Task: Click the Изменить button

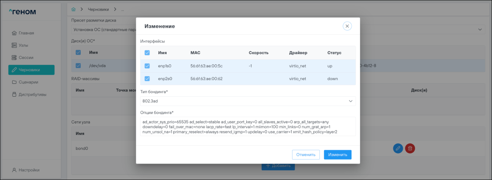Action: [x=337, y=155]
